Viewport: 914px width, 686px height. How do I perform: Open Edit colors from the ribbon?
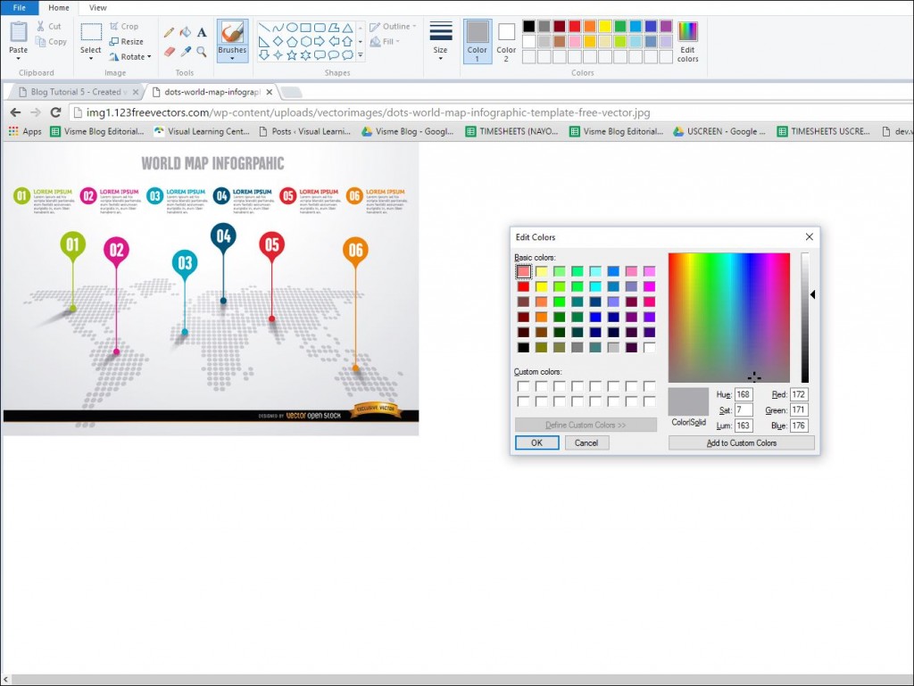pyautogui.click(x=687, y=42)
